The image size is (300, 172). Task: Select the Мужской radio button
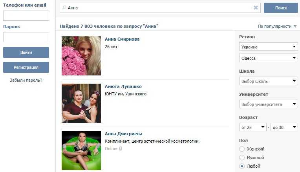pos(242,157)
